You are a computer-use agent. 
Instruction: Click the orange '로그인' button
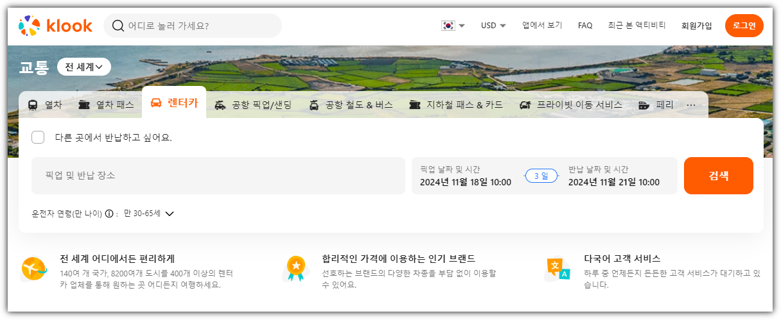tap(744, 26)
